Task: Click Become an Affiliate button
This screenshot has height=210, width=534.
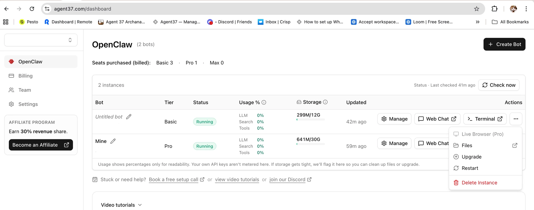Action: coord(41,145)
